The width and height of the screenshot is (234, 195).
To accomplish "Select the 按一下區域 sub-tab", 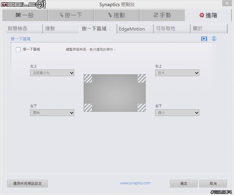I will tap(98, 28).
